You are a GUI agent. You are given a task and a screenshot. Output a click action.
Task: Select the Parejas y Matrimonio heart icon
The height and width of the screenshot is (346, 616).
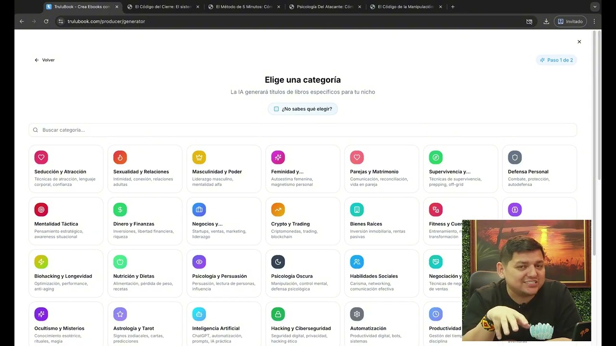[x=357, y=157]
